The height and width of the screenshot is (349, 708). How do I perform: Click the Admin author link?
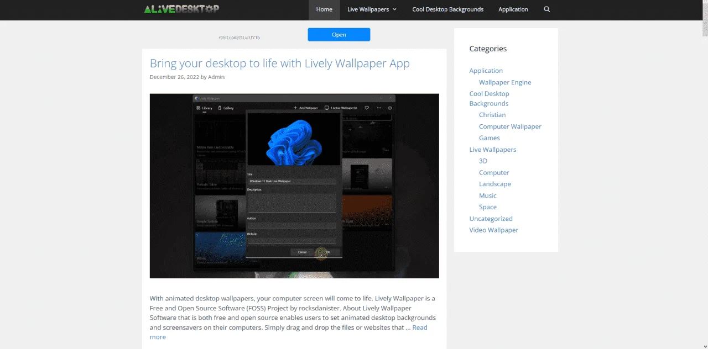(x=216, y=77)
